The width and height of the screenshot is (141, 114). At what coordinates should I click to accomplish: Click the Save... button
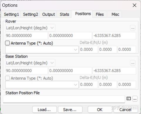(x=70, y=110)
